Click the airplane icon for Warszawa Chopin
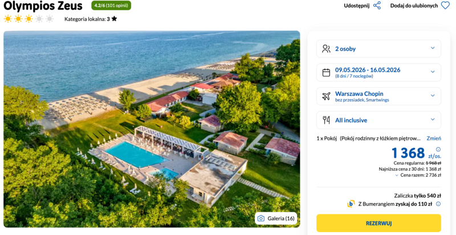Screen dimensions: 456x235 [x=326, y=96]
